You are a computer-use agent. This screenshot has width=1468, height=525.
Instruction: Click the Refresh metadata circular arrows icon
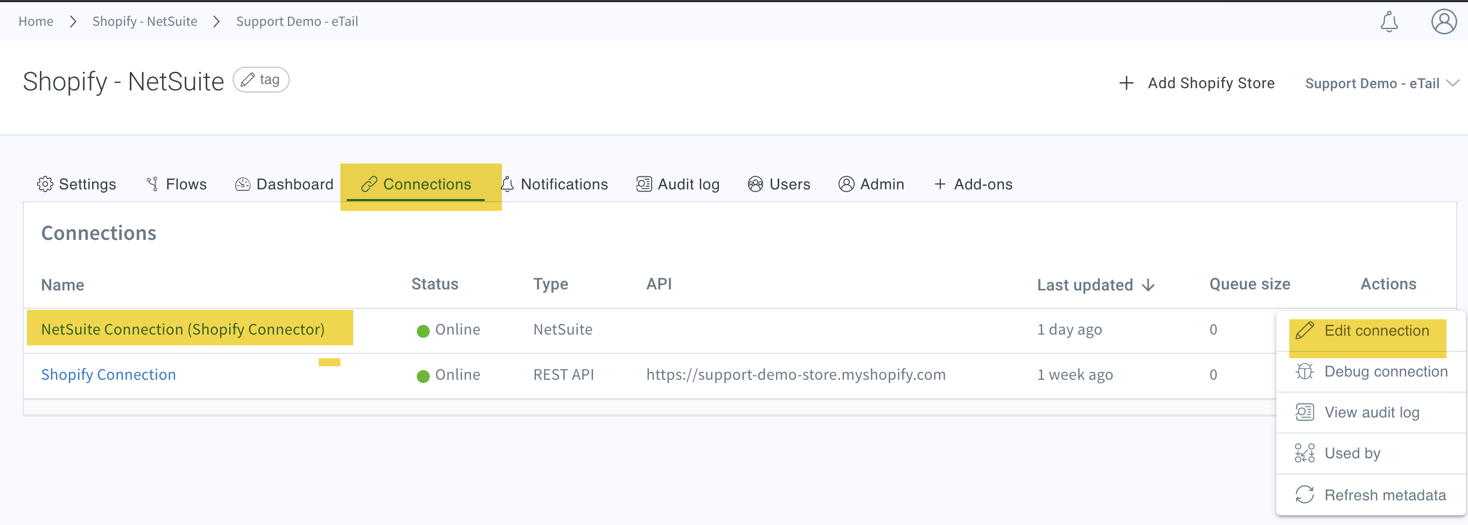click(x=1305, y=495)
